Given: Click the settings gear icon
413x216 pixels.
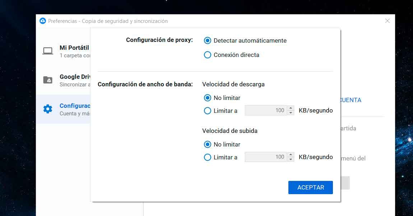Looking at the screenshot, I should [48, 109].
